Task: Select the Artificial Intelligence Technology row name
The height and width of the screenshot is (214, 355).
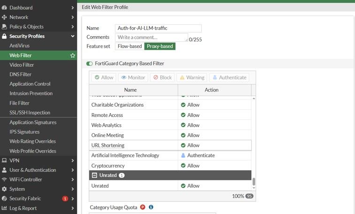Action: tap(125, 155)
